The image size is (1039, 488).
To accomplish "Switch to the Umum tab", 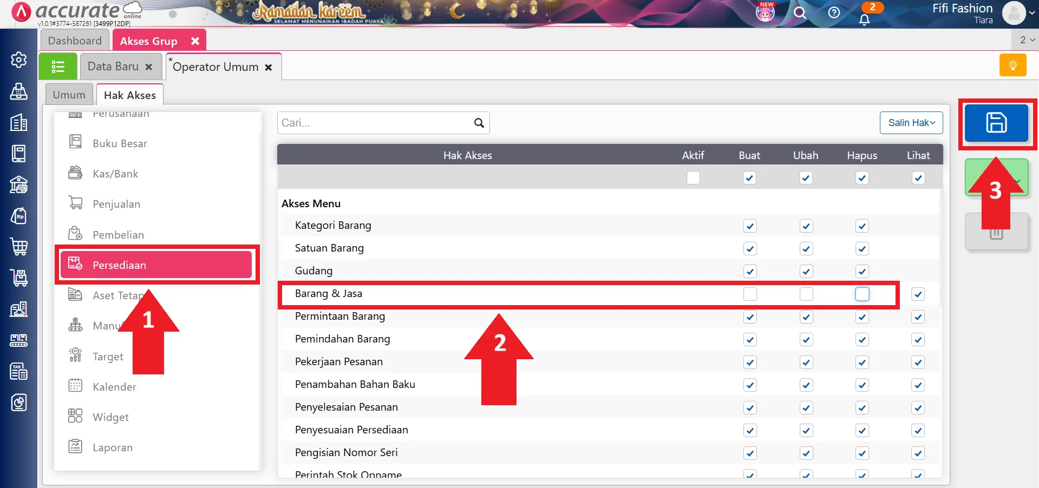I will (69, 95).
